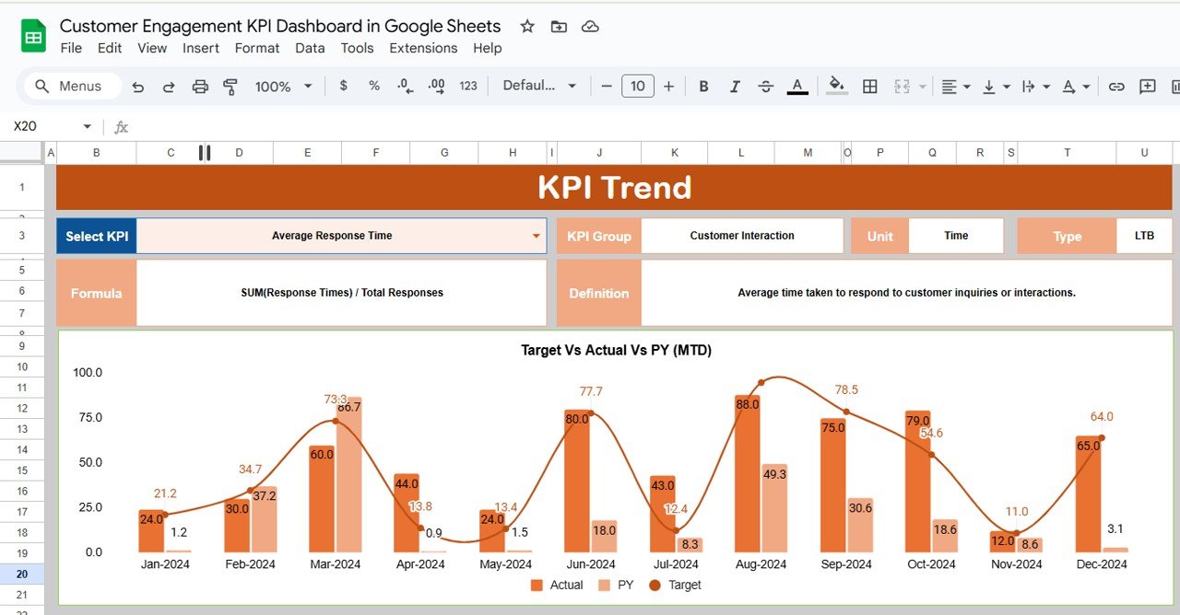Open the Insert menu
1180x615 pixels.
coord(200,48)
